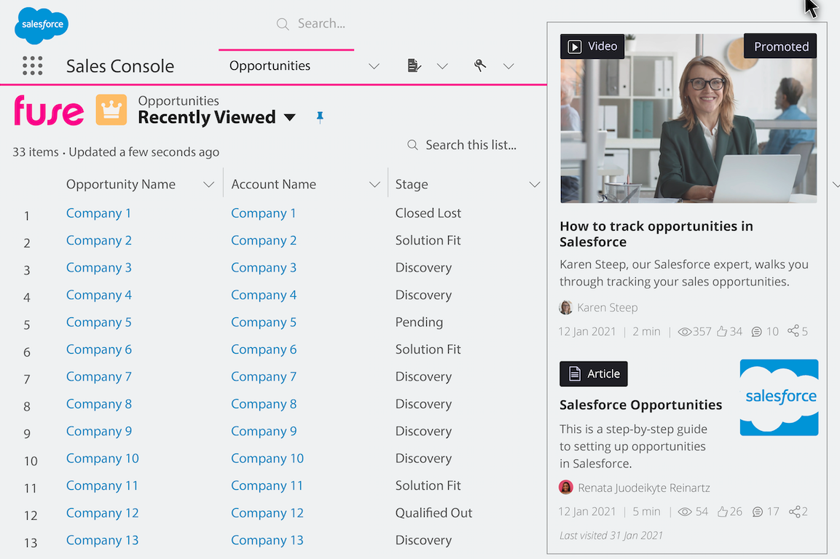Click the fuse logo

pyautogui.click(x=48, y=111)
